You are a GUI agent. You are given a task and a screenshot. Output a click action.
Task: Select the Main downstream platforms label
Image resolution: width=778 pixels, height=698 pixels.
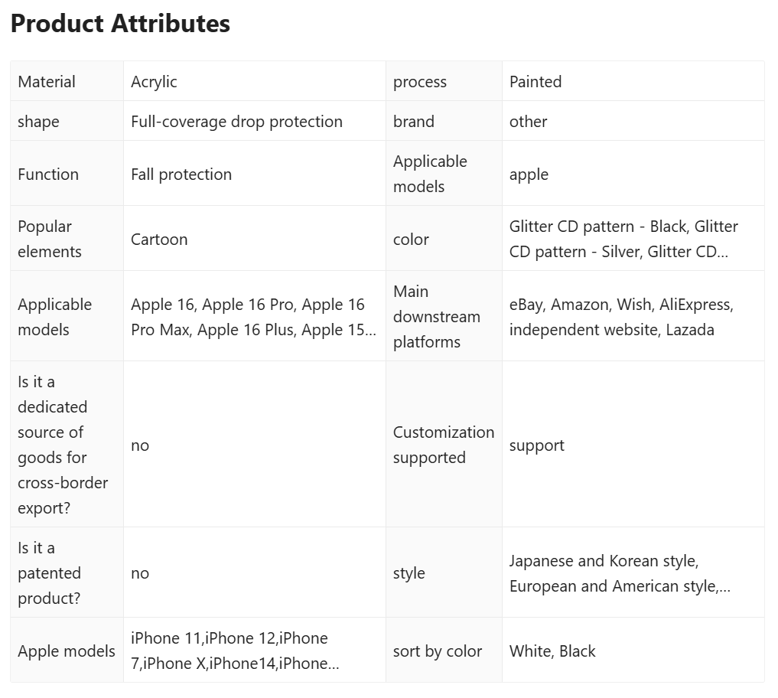[437, 317]
